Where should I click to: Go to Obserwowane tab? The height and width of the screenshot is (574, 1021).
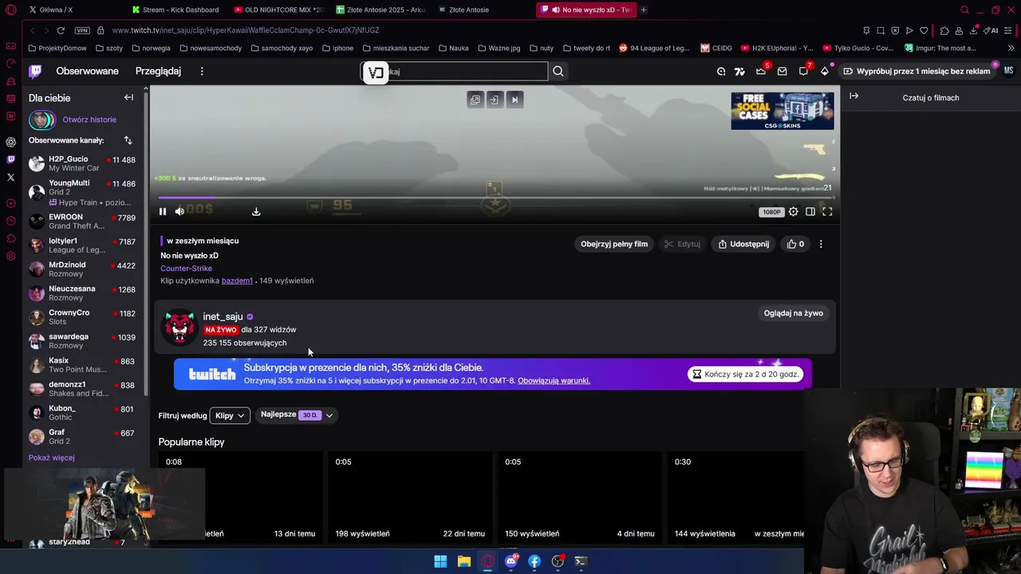87,71
